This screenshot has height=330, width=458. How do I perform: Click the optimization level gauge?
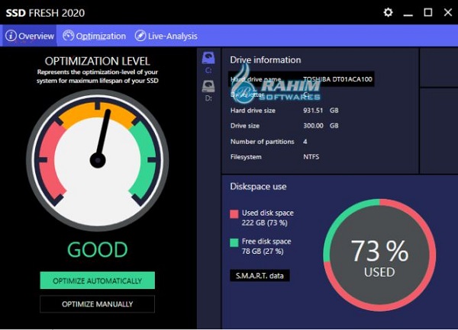98,160
